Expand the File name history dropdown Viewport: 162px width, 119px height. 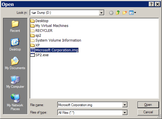point(125,105)
